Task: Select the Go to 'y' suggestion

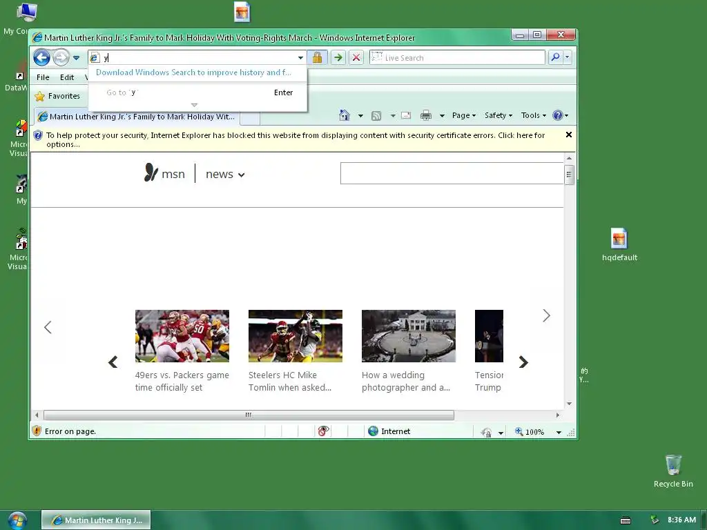Action: coord(197,92)
